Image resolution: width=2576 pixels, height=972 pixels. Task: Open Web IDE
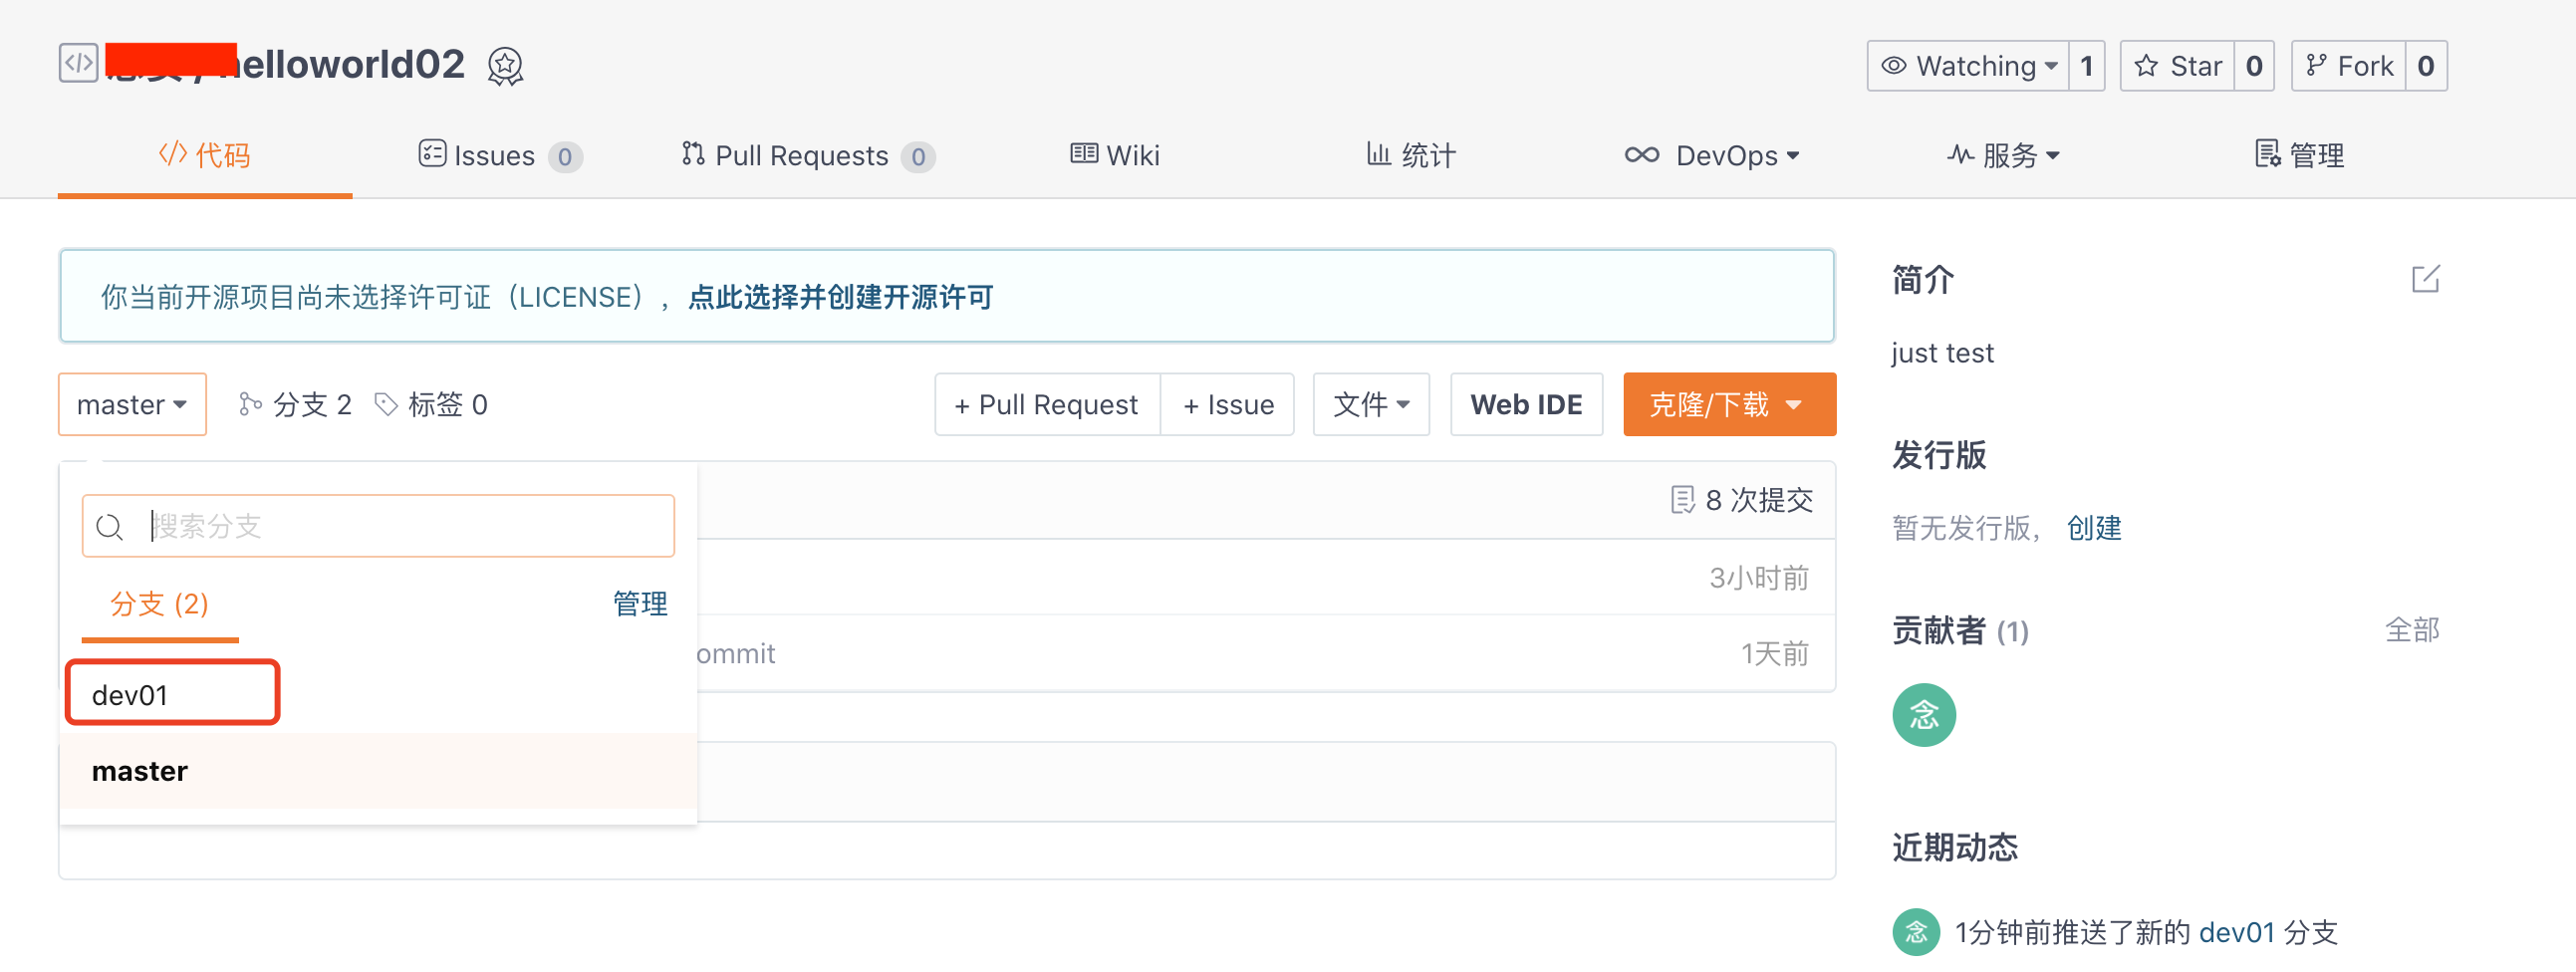pos(1525,404)
